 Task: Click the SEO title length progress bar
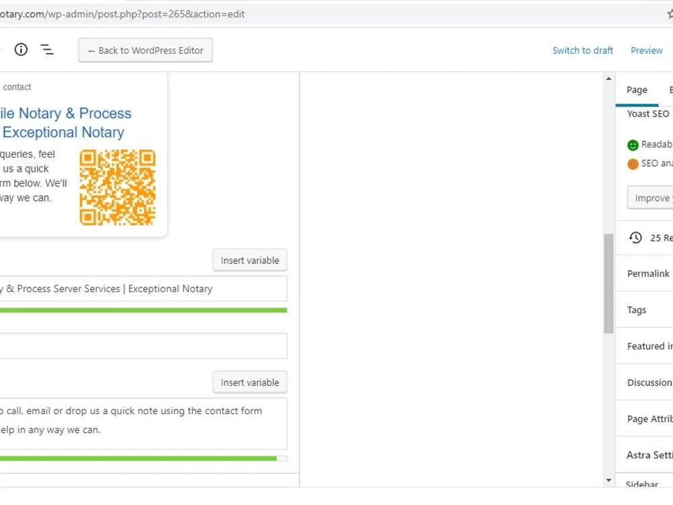pyautogui.click(x=143, y=310)
